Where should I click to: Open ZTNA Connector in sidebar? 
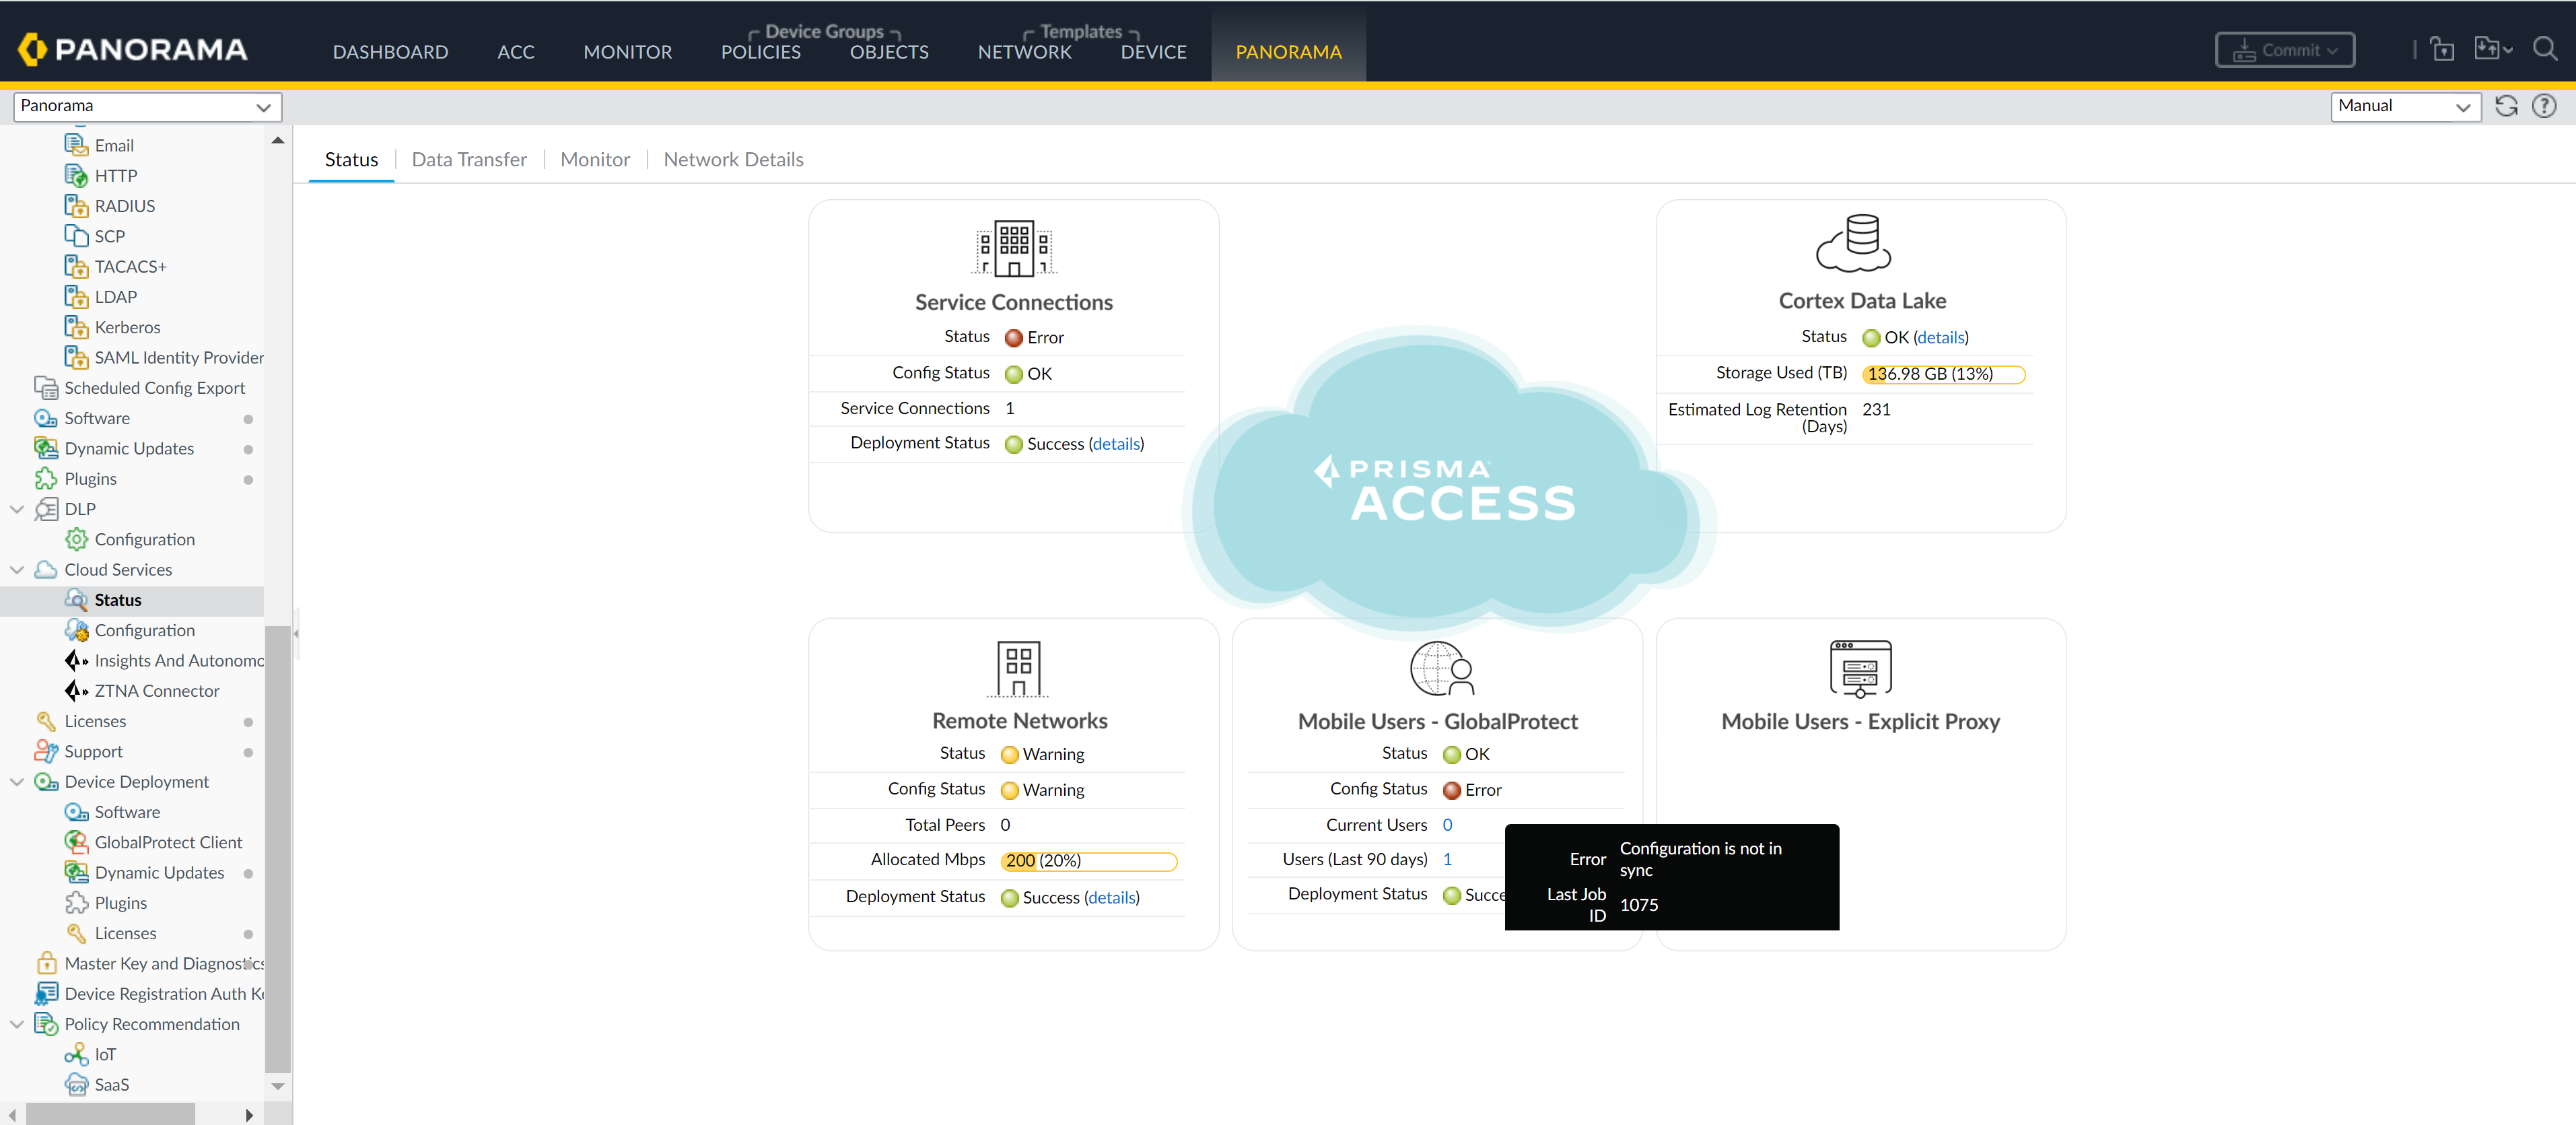pos(156,691)
